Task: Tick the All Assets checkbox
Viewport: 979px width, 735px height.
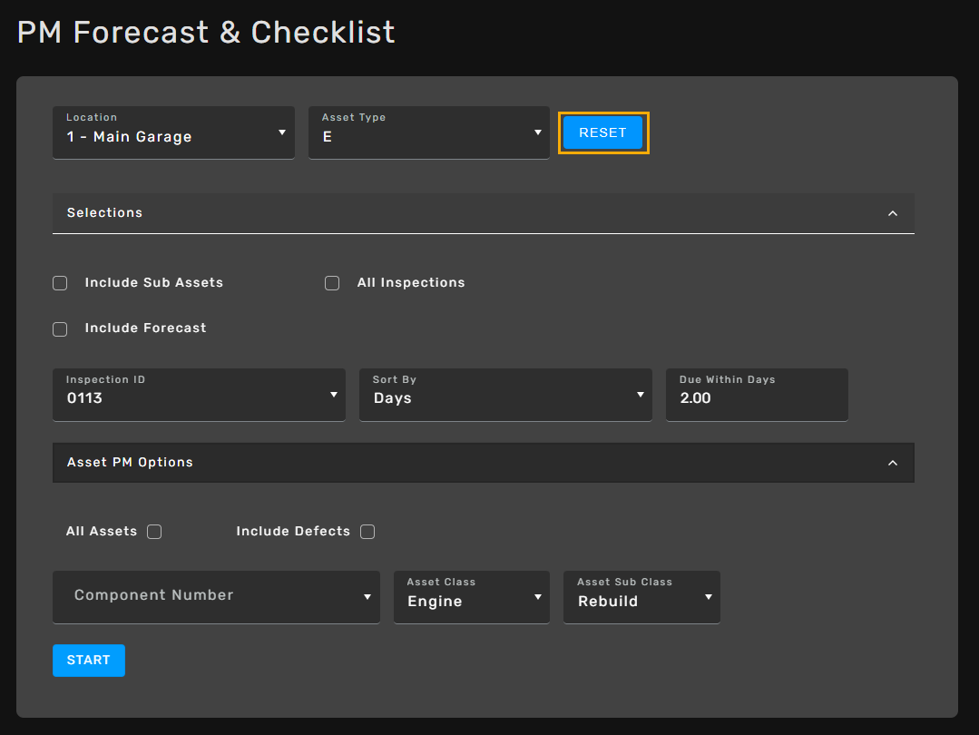Action: click(154, 532)
